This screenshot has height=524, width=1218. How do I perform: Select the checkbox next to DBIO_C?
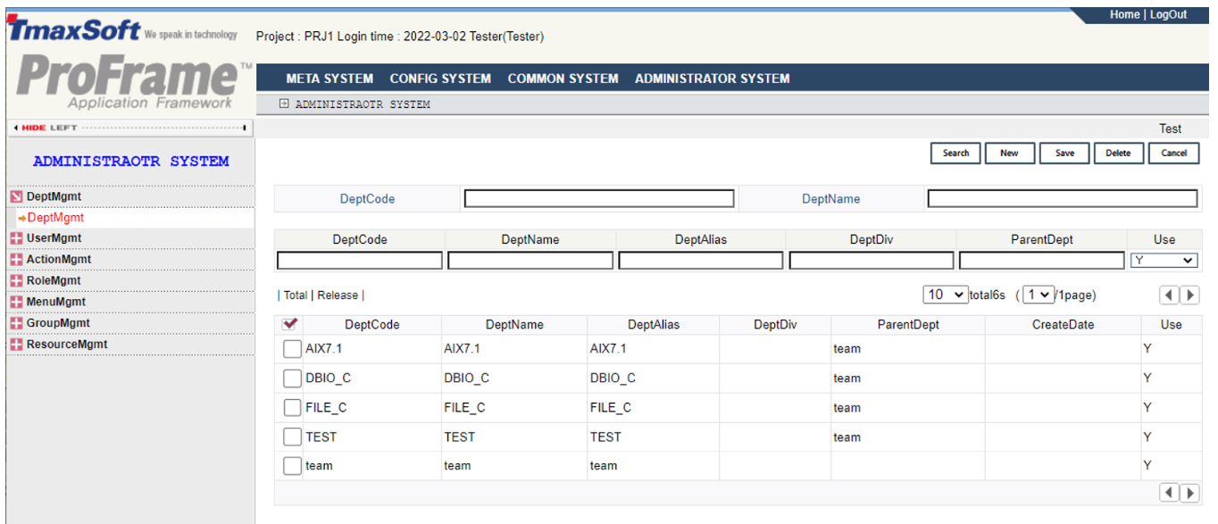(291, 378)
